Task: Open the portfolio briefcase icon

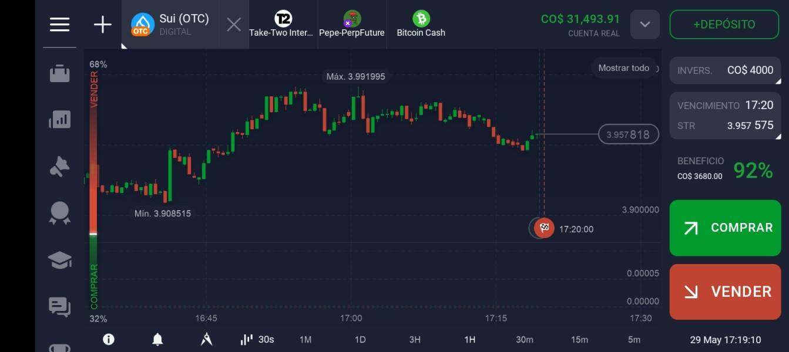Action: click(59, 73)
